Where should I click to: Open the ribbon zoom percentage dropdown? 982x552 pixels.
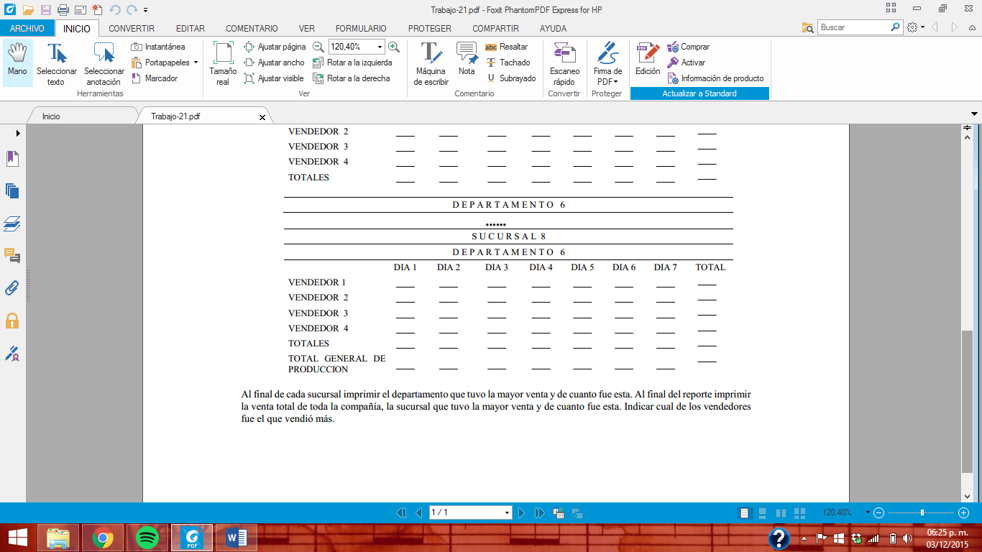pos(380,47)
